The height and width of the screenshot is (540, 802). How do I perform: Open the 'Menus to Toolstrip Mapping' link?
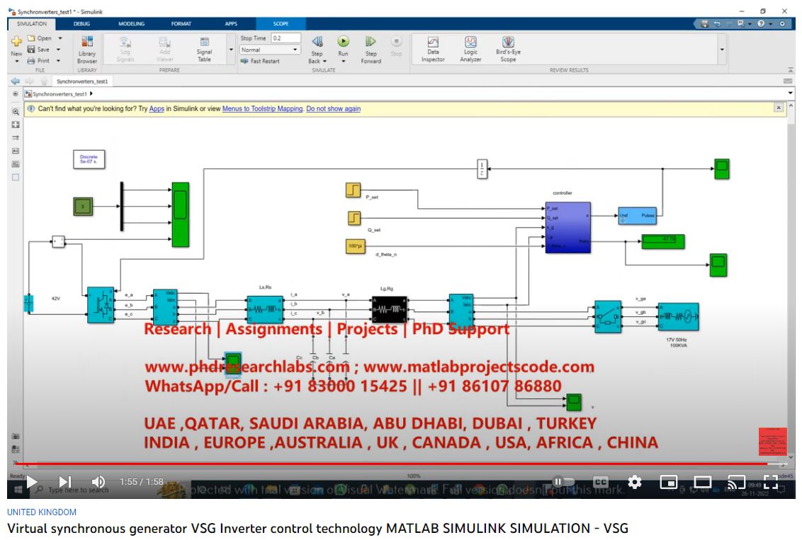pos(262,109)
